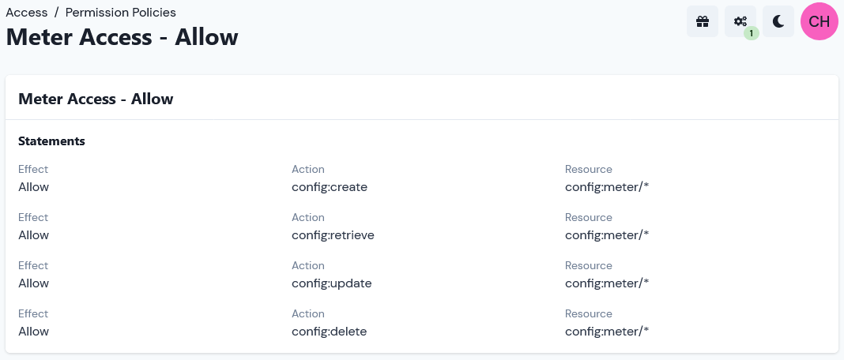Select the config:retrieve action text
The image size is (844, 360).
(333, 235)
